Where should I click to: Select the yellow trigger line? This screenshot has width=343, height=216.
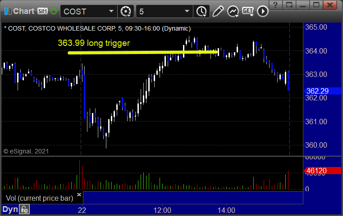tap(142, 52)
